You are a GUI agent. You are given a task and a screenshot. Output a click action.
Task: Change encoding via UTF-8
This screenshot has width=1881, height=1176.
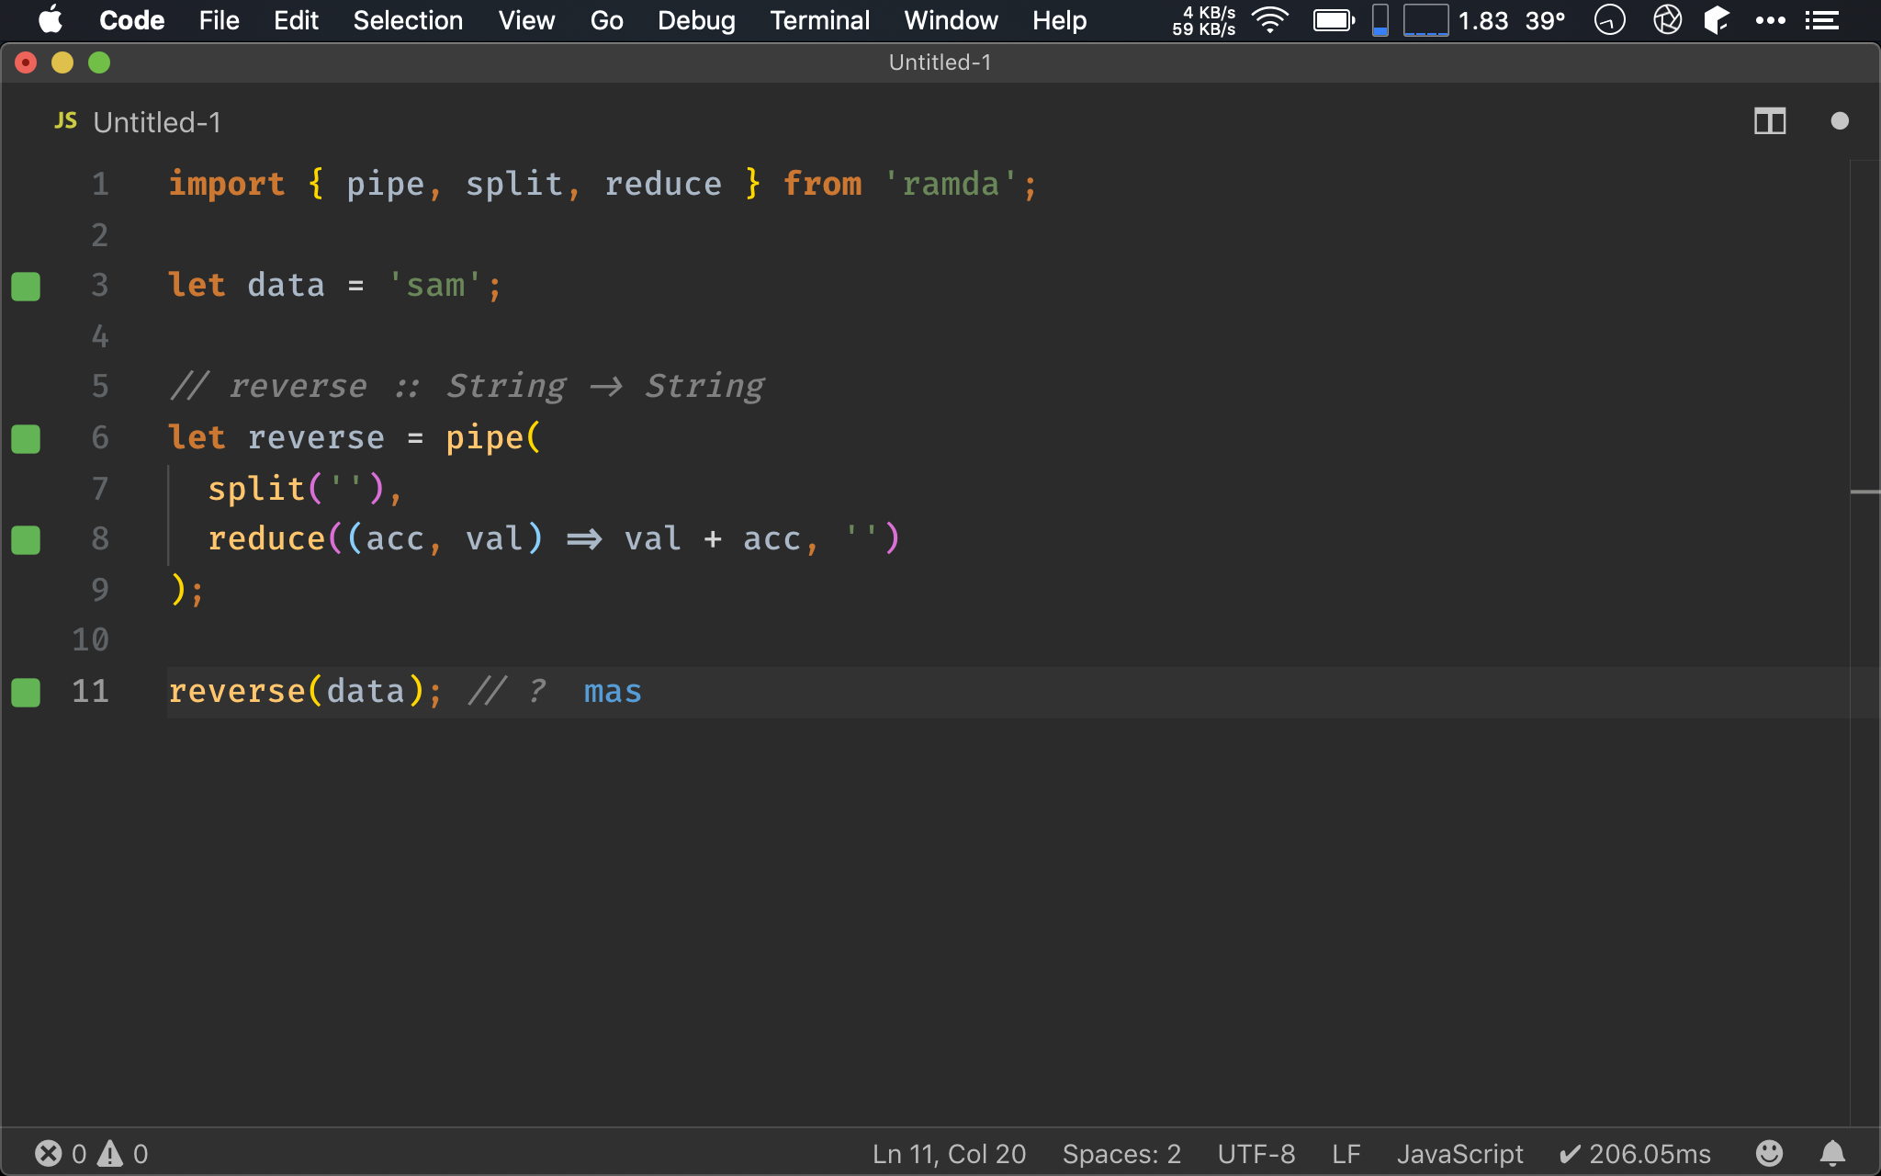1256,1154
